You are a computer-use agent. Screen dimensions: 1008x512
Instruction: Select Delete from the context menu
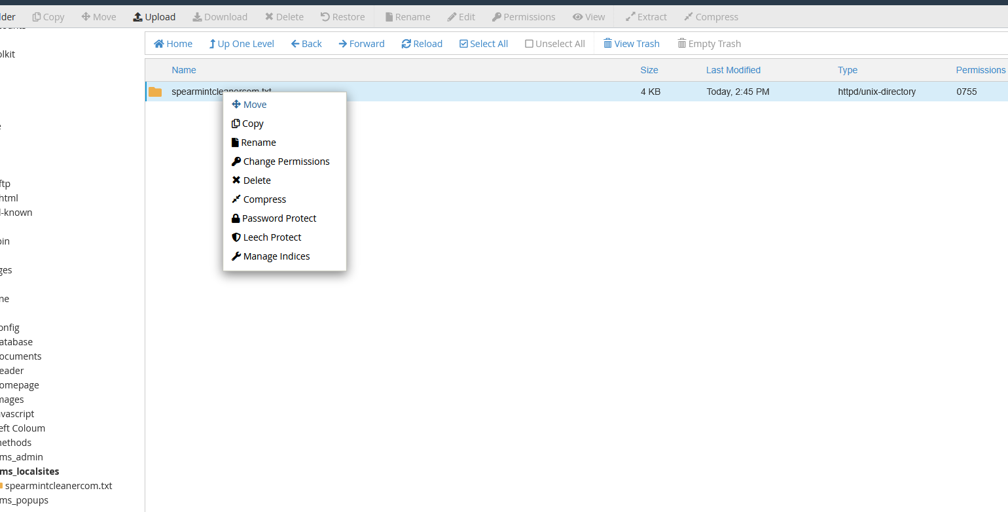(257, 180)
